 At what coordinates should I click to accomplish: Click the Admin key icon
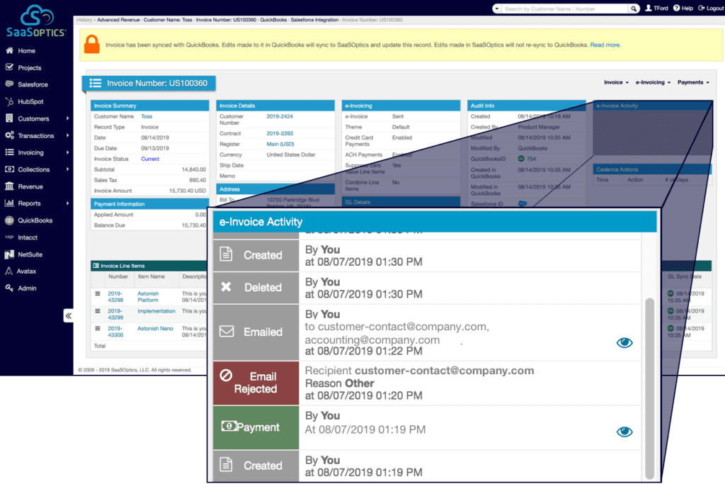pos(10,288)
